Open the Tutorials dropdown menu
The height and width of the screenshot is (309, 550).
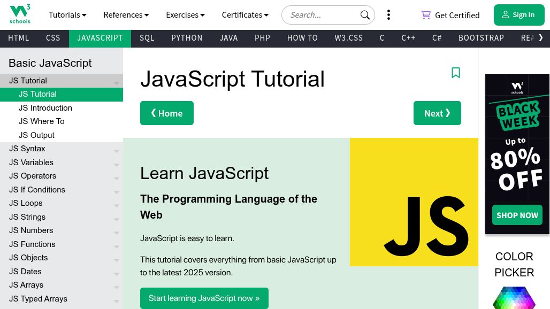coord(67,15)
